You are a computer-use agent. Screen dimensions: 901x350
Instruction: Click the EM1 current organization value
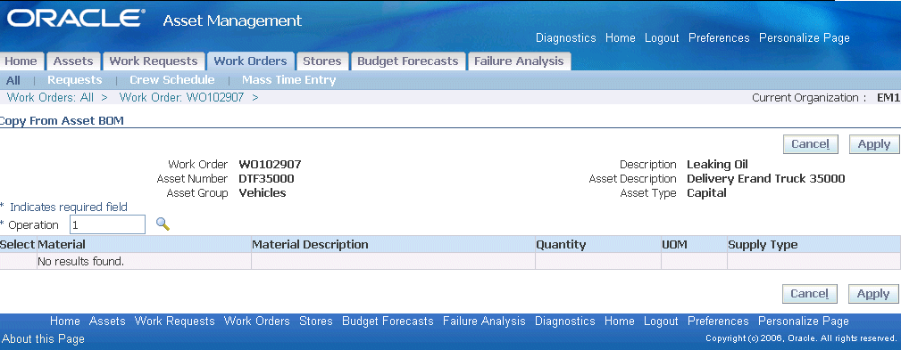coord(888,98)
